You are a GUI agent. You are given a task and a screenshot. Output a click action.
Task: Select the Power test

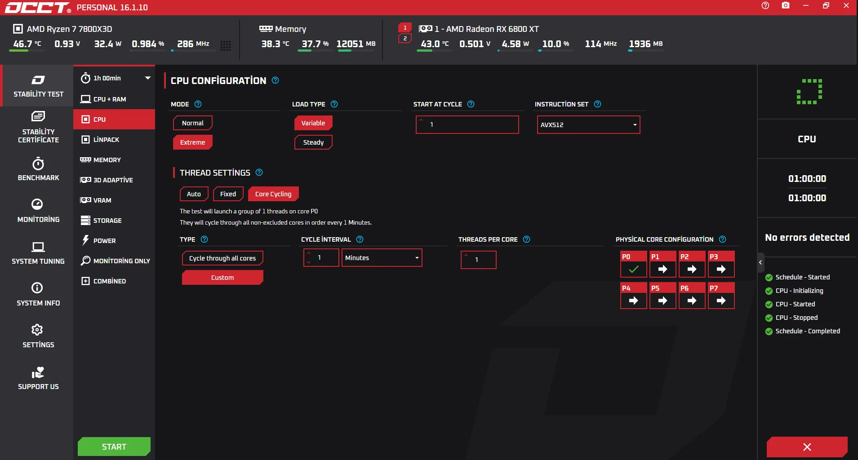(x=114, y=241)
